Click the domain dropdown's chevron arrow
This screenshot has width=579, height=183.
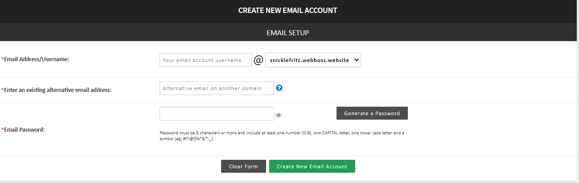coord(356,60)
